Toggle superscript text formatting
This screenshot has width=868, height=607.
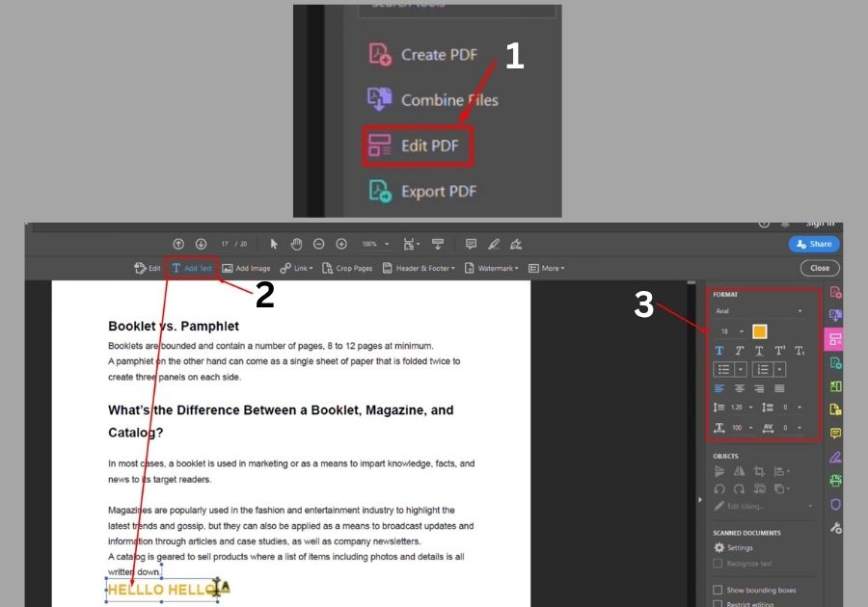point(779,351)
